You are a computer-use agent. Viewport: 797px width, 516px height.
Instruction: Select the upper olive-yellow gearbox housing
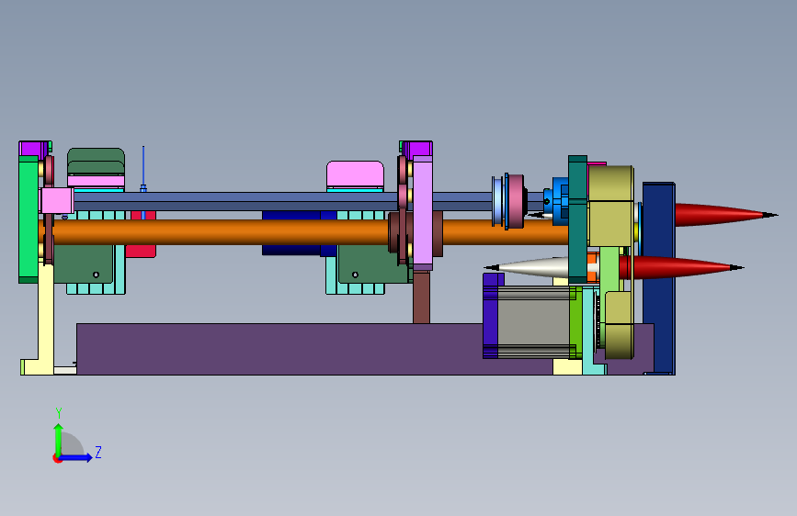(x=611, y=206)
